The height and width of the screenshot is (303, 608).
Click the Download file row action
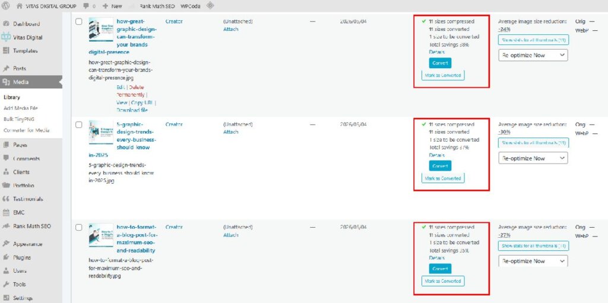point(132,110)
